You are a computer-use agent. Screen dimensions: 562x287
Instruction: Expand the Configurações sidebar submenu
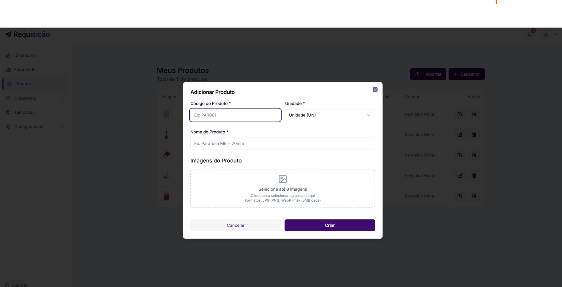point(63,127)
